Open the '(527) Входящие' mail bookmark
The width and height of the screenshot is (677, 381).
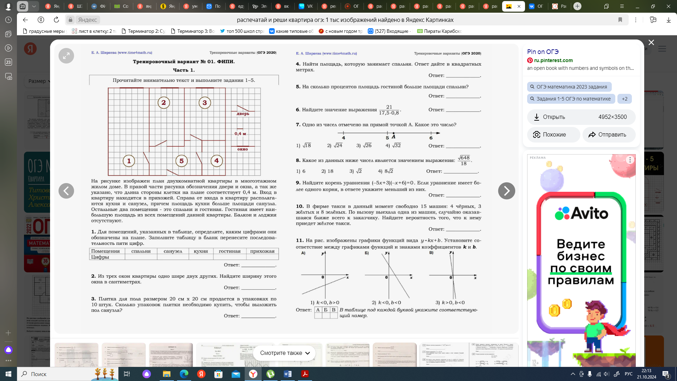click(389, 31)
